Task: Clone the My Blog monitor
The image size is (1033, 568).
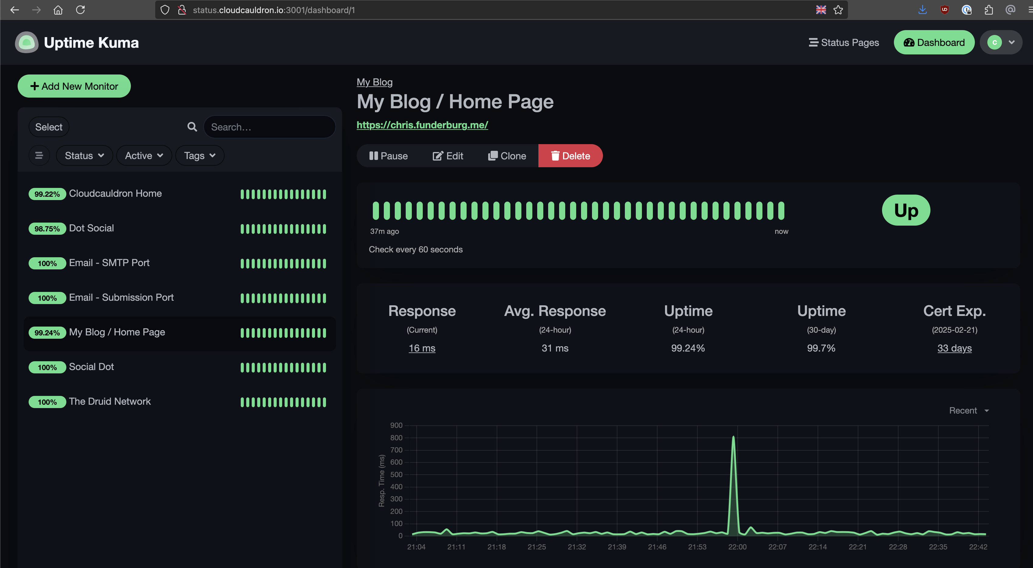Action: [x=507, y=156]
